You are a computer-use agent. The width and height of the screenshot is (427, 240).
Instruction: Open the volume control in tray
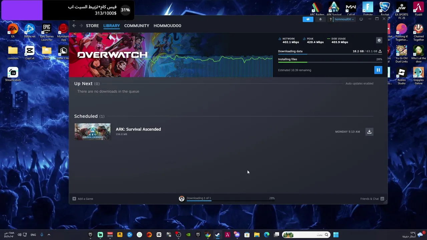(19, 235)
